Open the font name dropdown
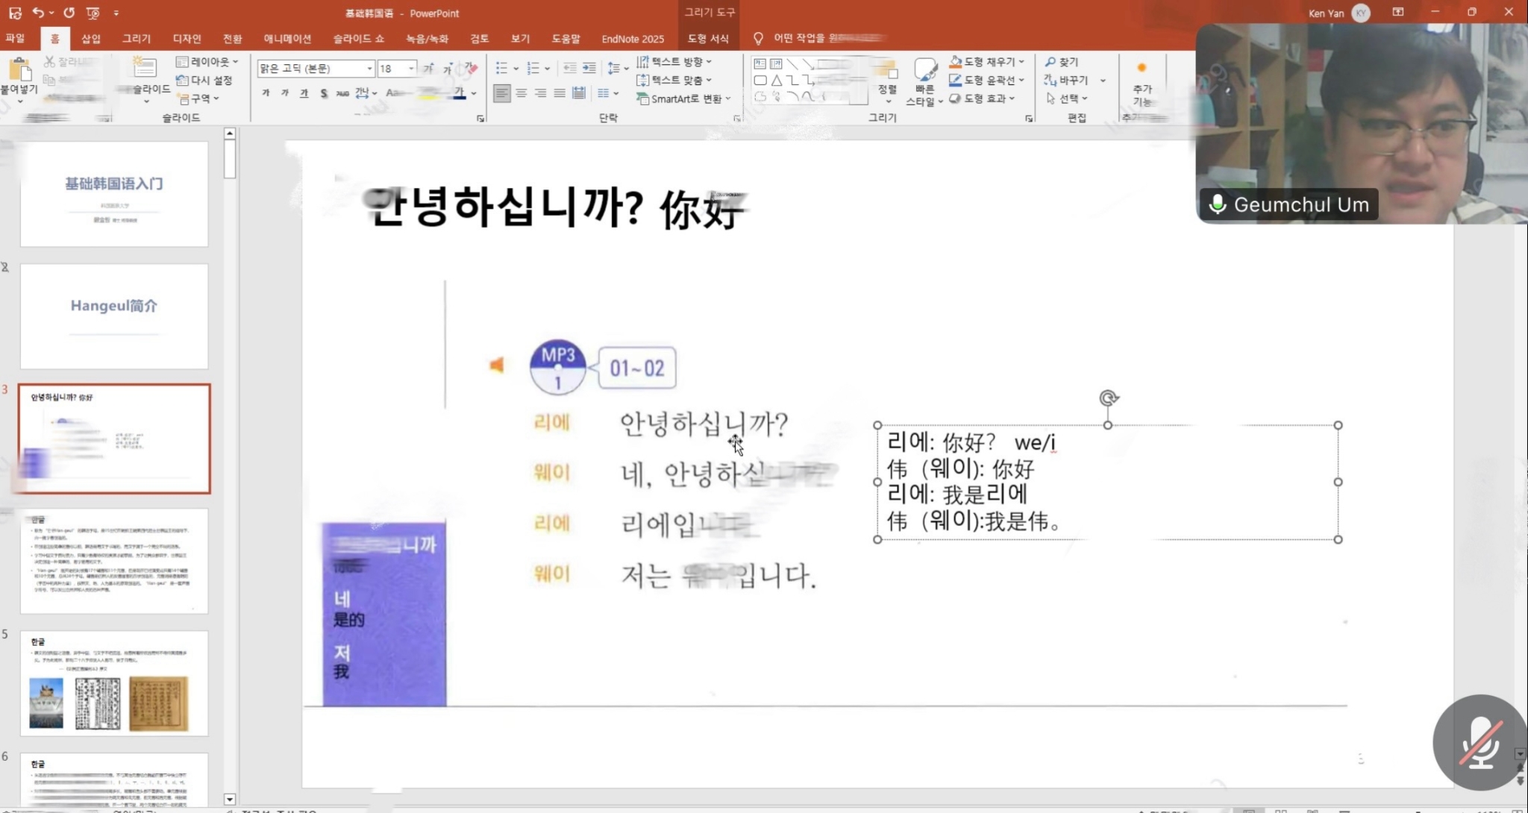The image size is (1528, 813). tap(369, 68)
